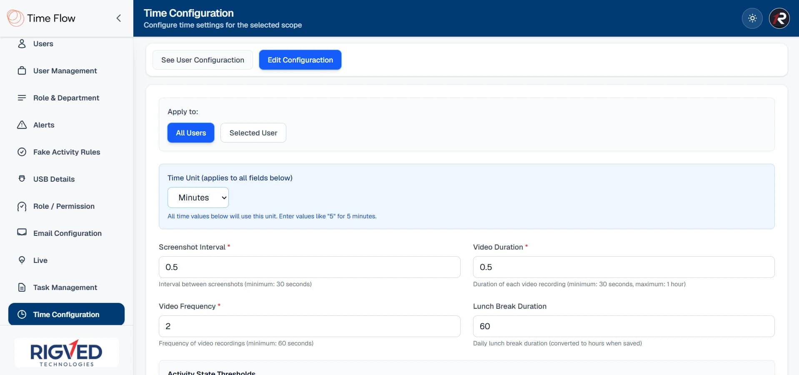
Task: Click the Task Management document icon
Action: click(22, 287)
